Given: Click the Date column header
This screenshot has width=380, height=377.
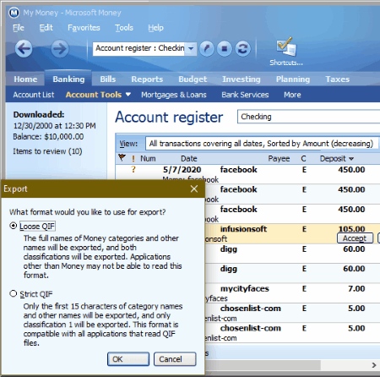Looking at the screenshot, I should pyautogui.click(x=189, y=159).
